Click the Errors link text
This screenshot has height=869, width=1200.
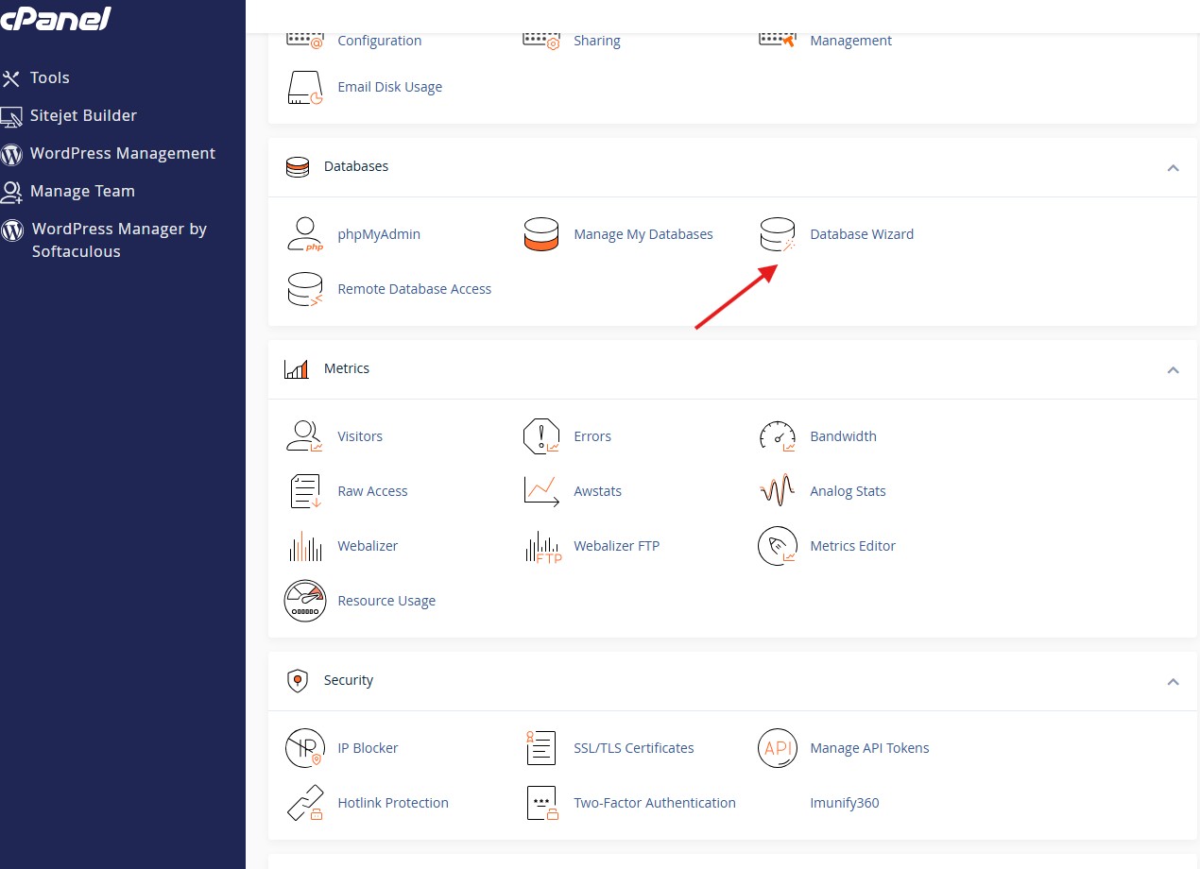592,436
